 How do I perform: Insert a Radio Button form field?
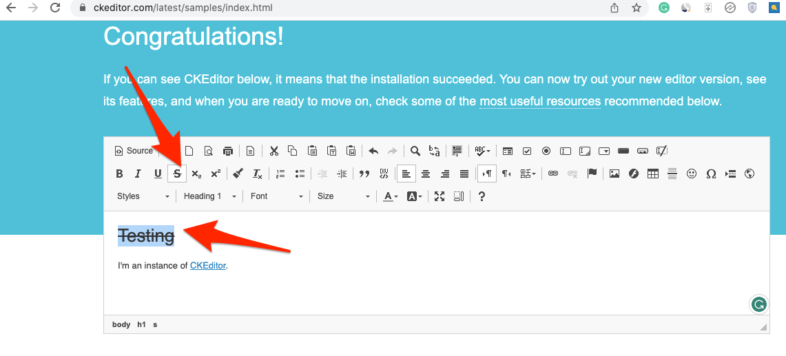[x=546, y=150]
